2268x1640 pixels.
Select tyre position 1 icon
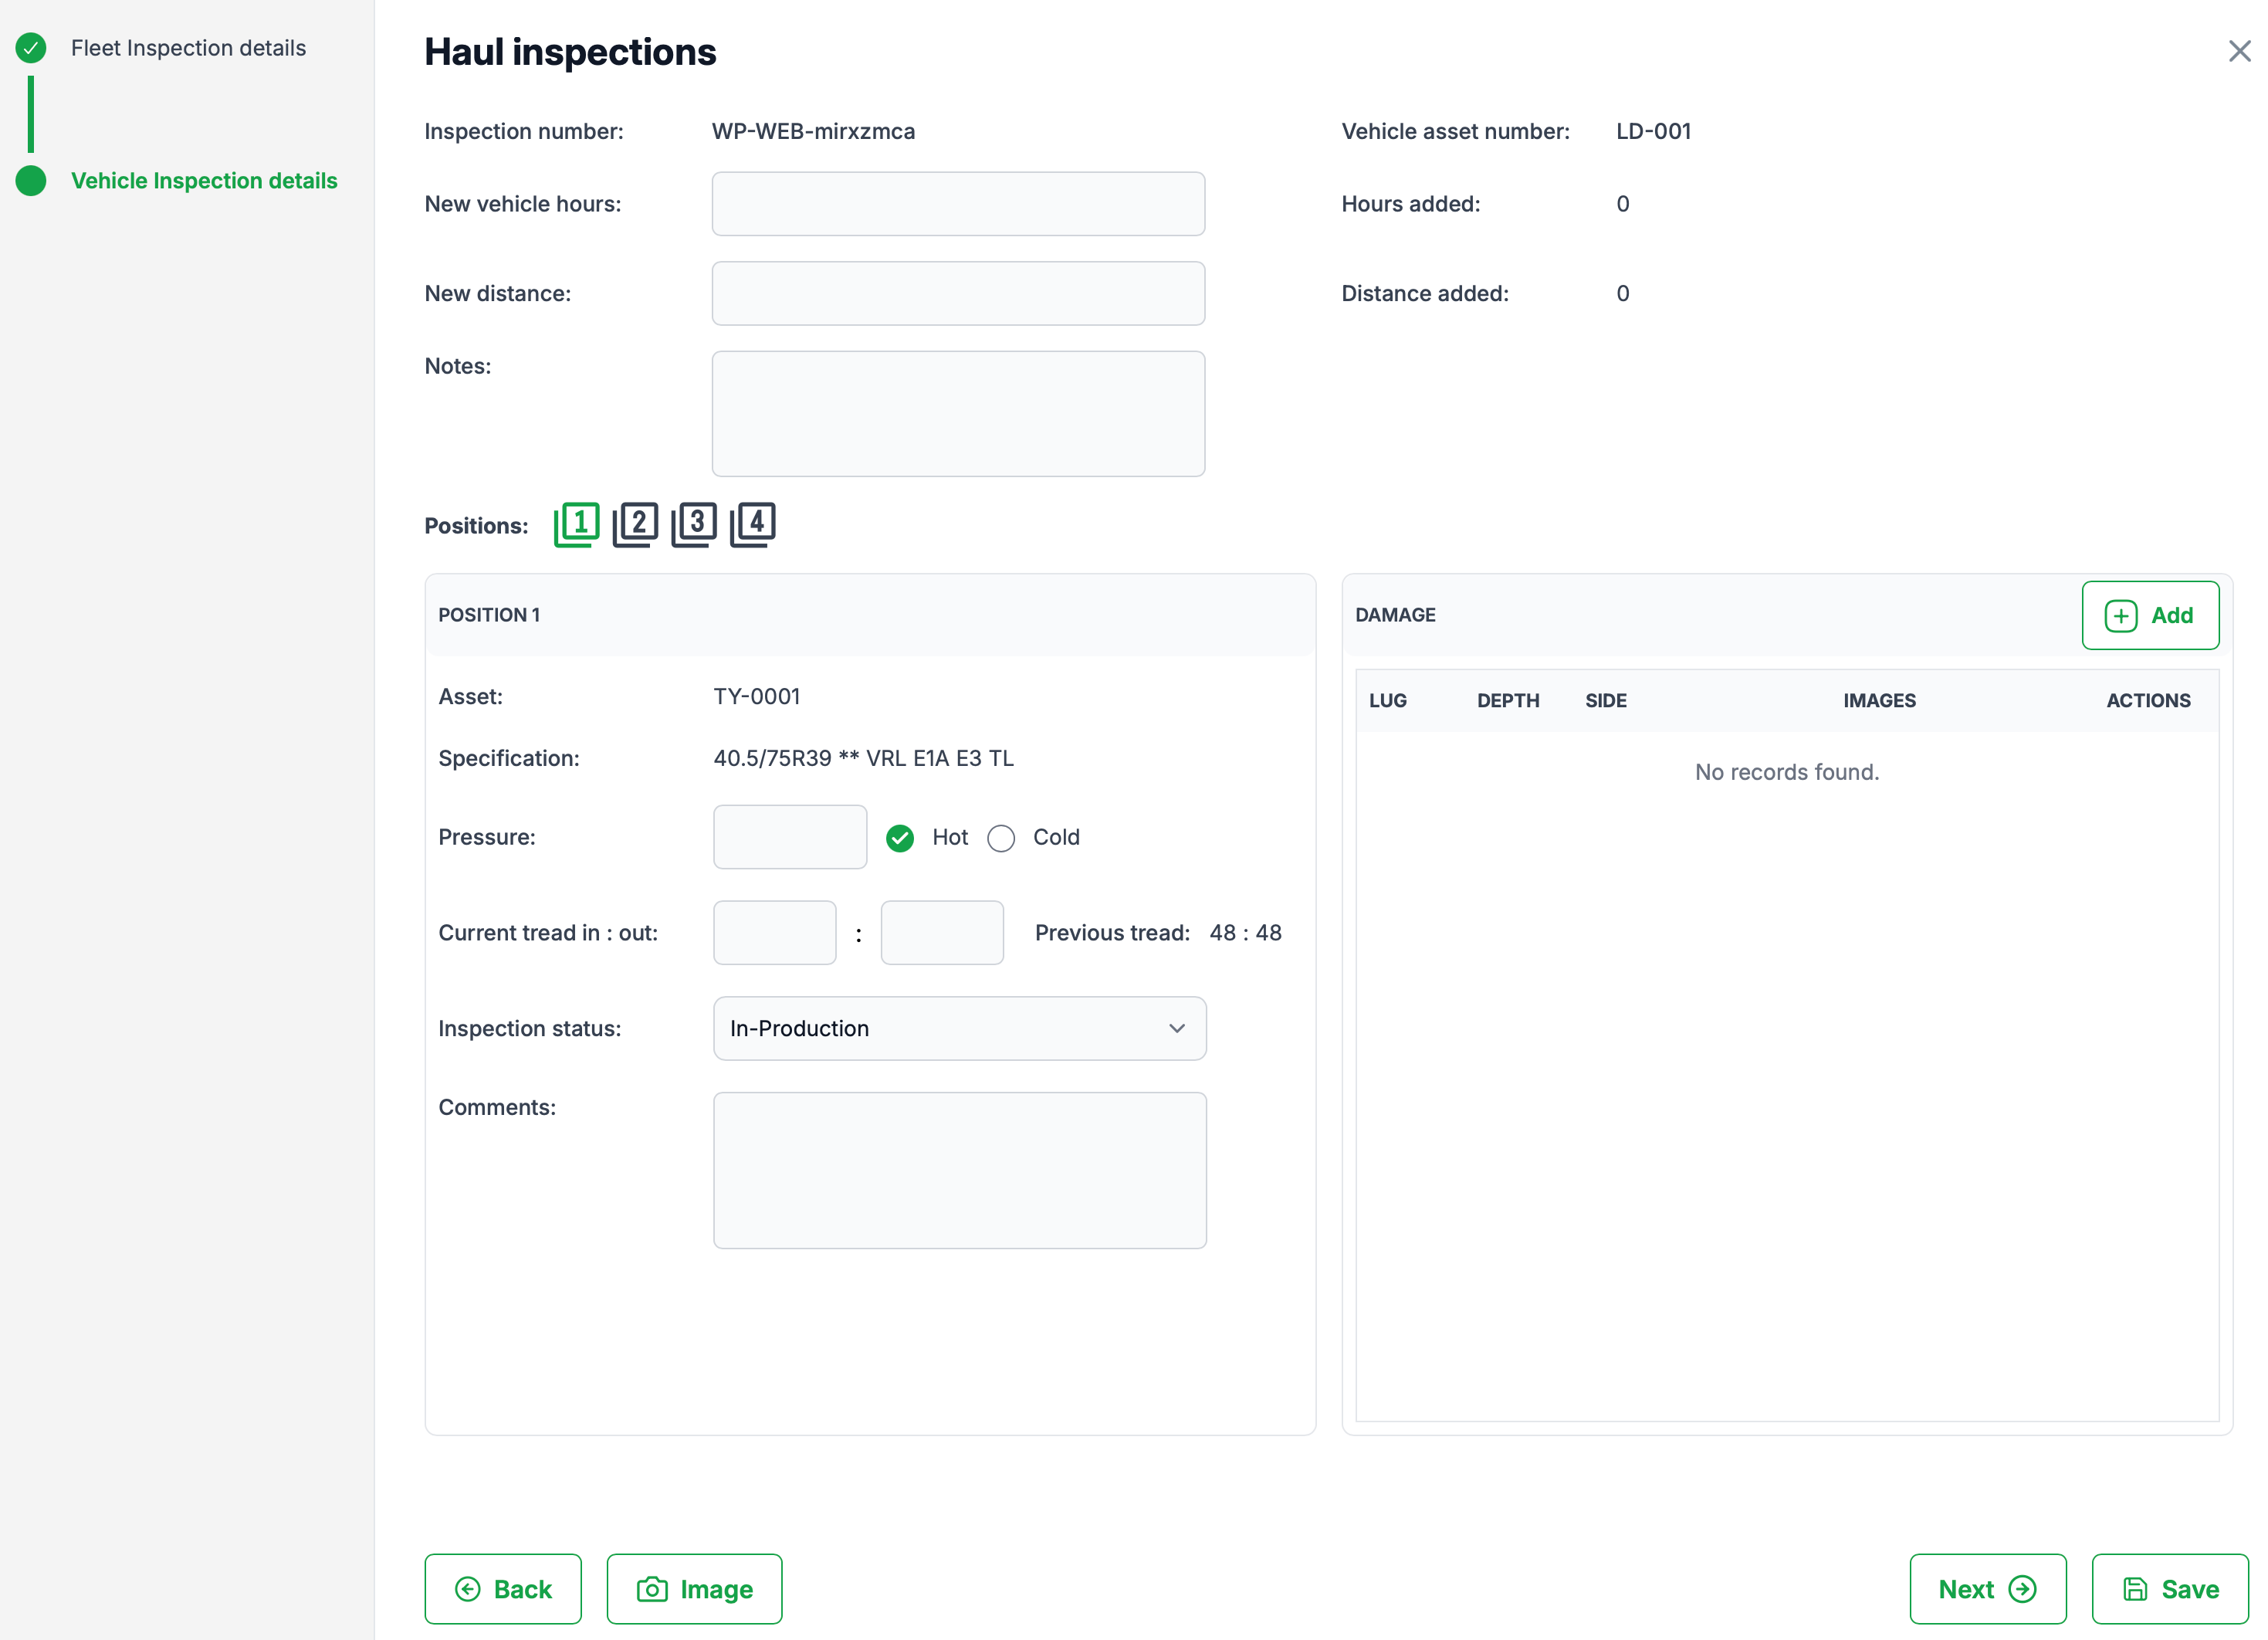pyautogui.click(x=577, y=524)
